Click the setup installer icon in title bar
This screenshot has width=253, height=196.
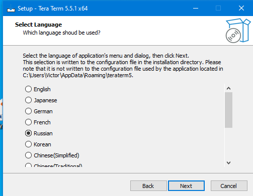[x=11, y=9]
